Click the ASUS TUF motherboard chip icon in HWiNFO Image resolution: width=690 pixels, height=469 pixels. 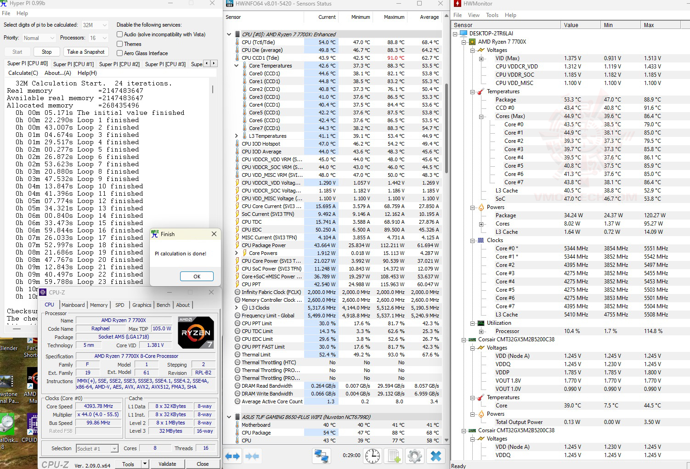click(238, 417)
